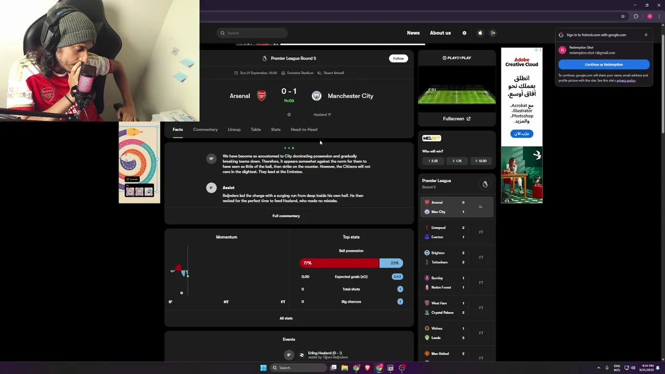This screenshot has width=665, height=374.
Task: Open the Head-to-Head tab
Action: [x=304, y=129]
